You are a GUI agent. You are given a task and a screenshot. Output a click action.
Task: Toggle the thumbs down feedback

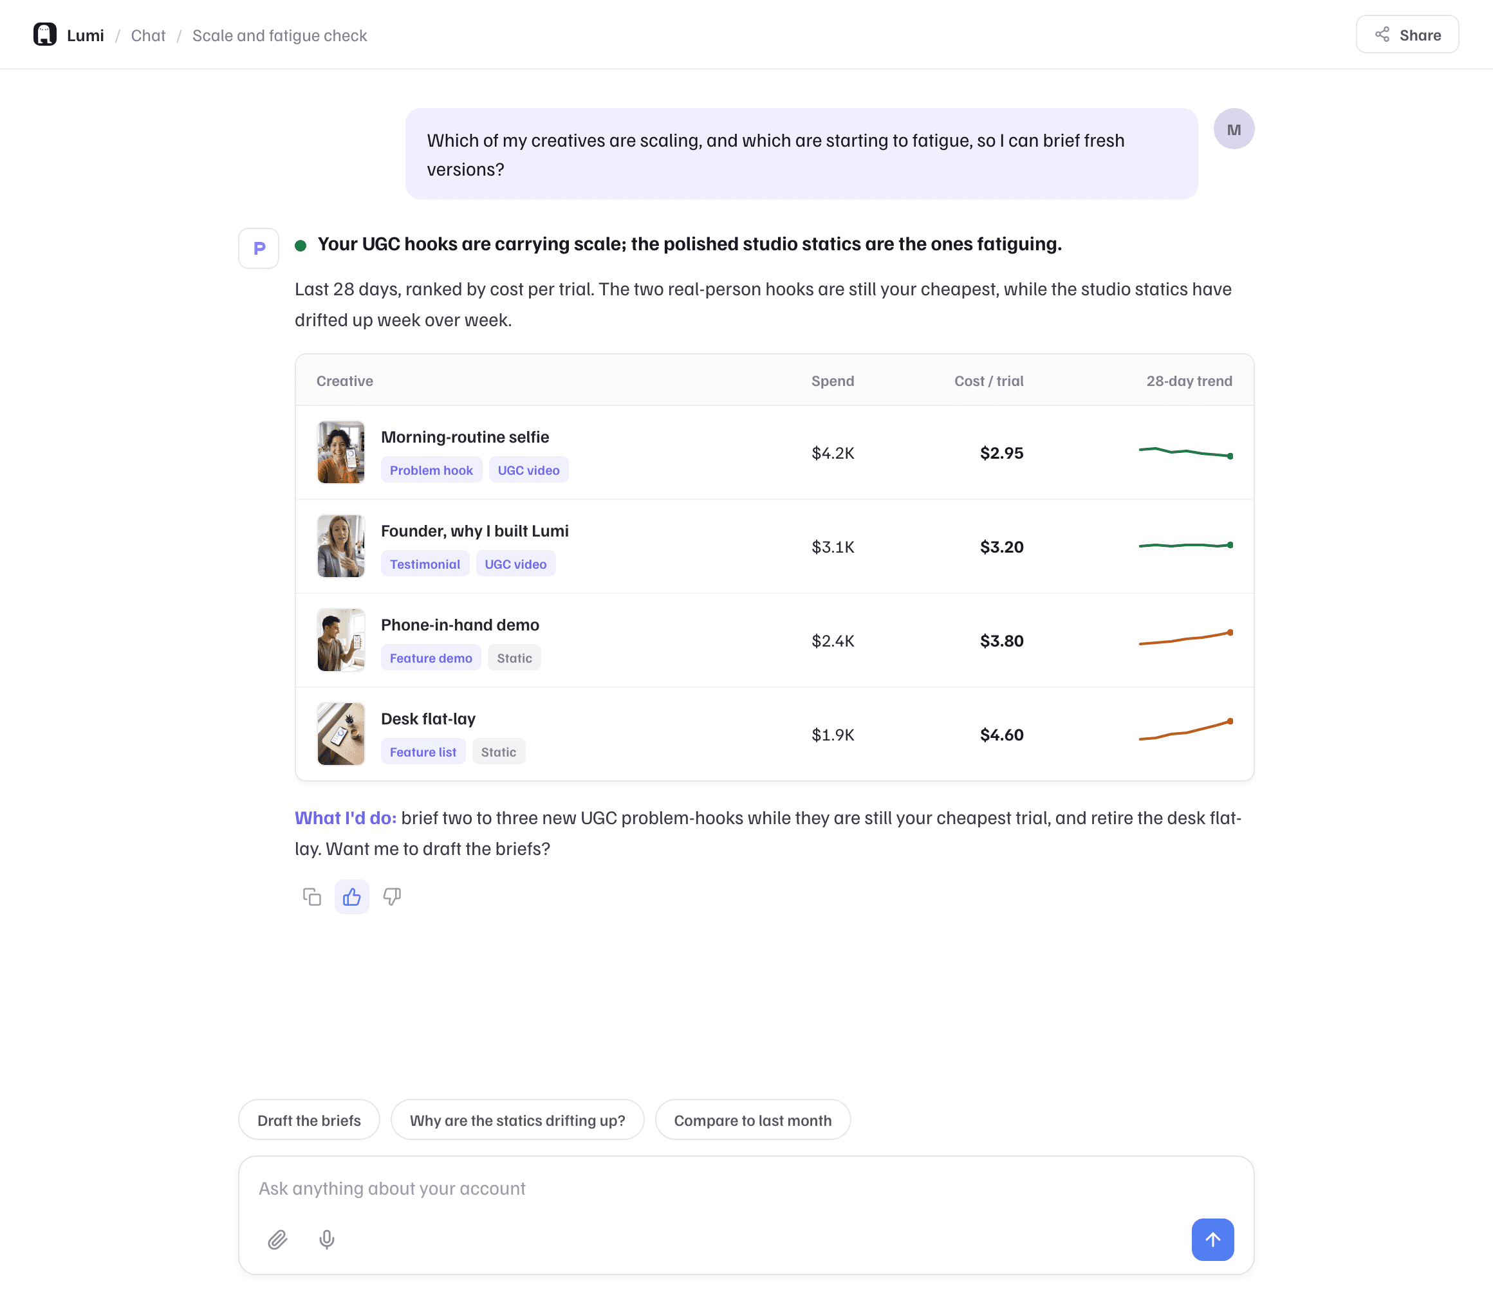click(392, 896)
